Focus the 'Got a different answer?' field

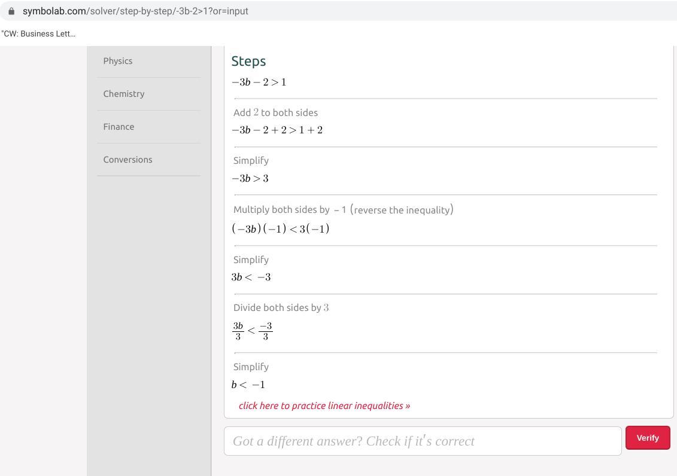tap(423, 441)
